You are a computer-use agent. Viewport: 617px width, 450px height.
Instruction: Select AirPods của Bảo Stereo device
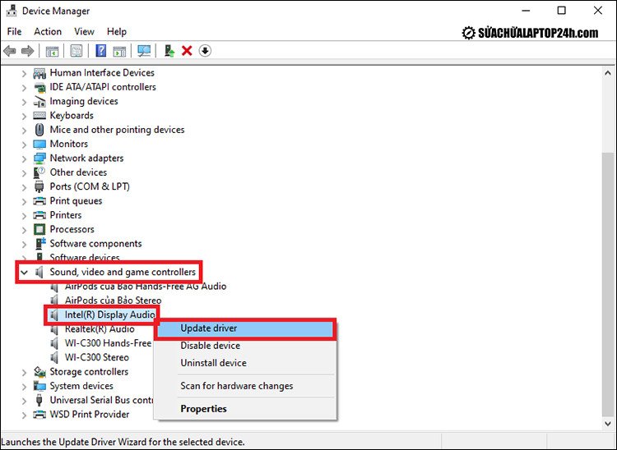(113, 301)
